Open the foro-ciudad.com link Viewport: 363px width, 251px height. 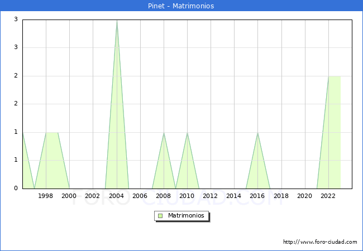click(320, 242)
